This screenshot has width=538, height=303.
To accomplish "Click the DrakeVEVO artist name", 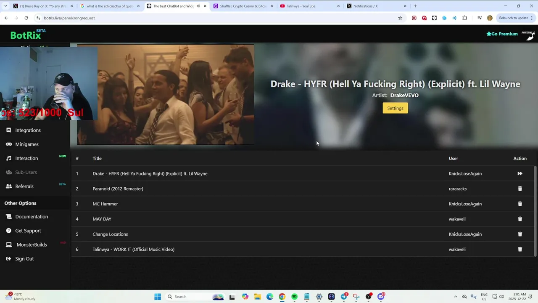I will [x=404, y=95].
